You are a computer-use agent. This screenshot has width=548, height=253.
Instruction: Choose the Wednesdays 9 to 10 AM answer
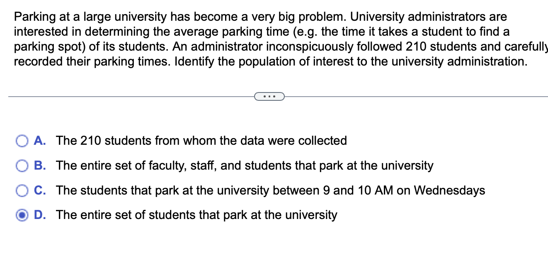[271, 190]
